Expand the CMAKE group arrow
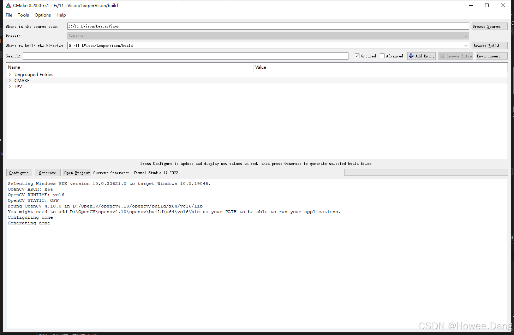 [x=10, y=81]
